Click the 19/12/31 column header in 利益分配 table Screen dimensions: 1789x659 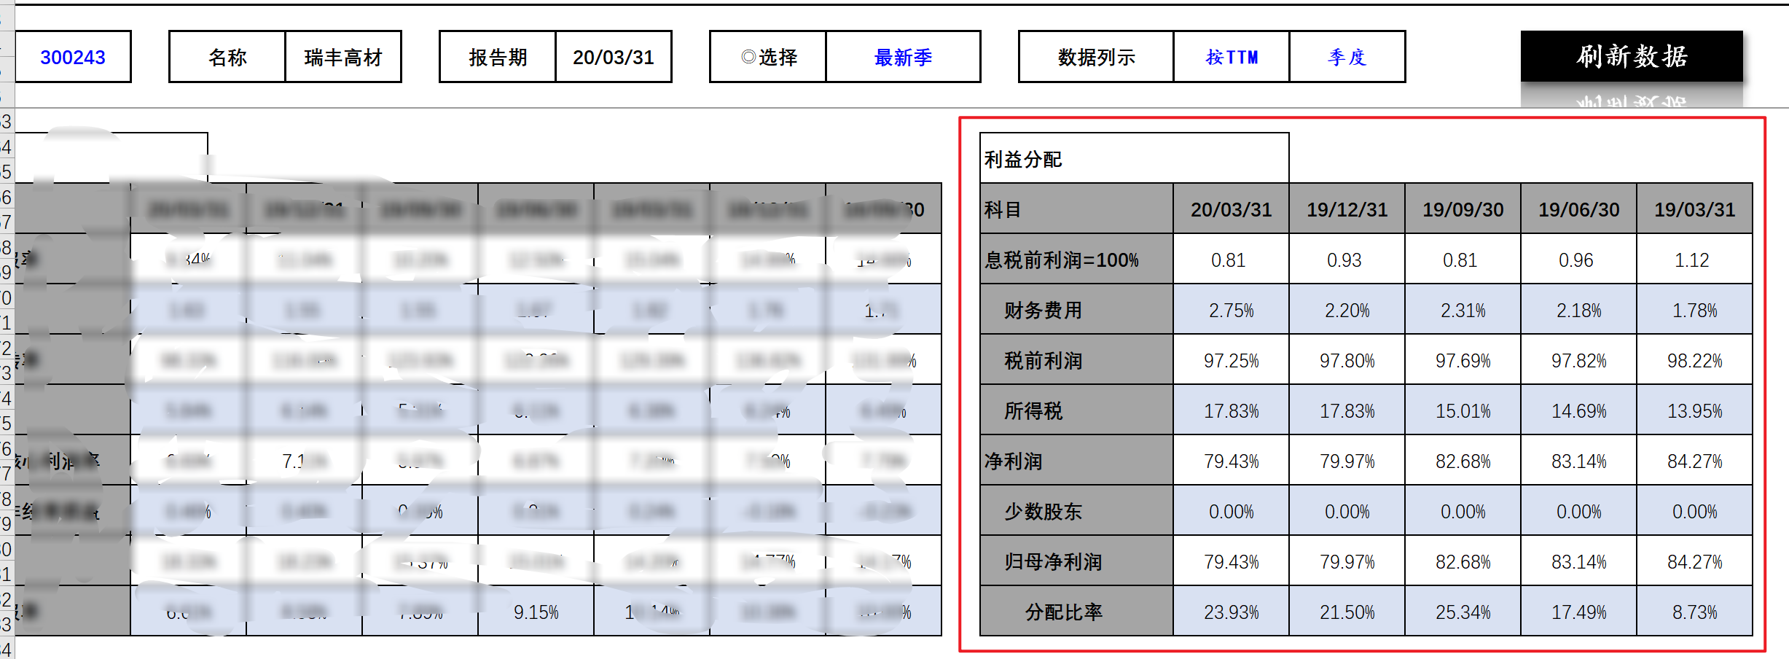tap(1347, 209)
